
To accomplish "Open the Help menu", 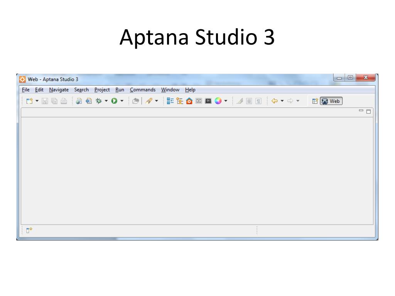I will [190, 89].
